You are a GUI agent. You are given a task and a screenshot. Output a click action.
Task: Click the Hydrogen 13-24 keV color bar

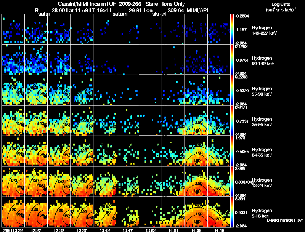[232, 181]
